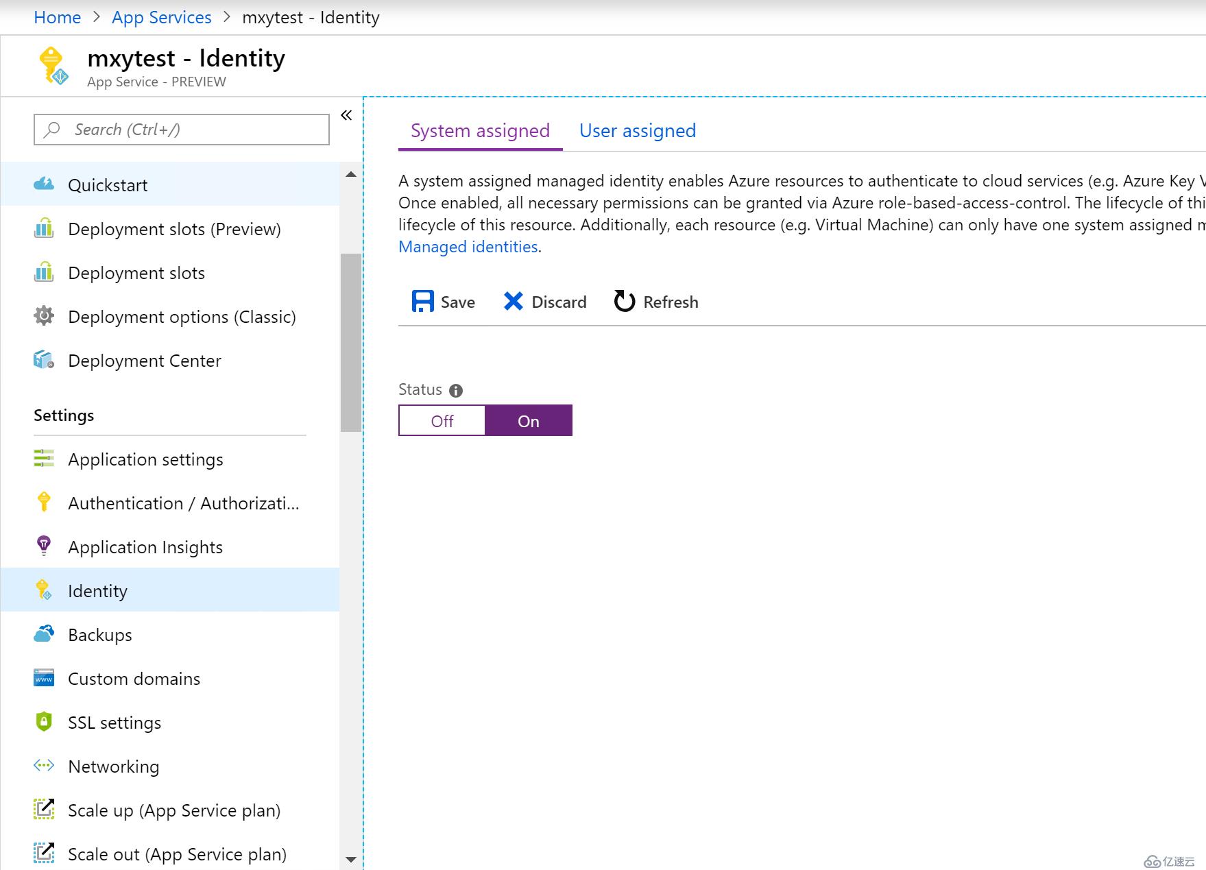Click the Deployment Center cube icon
The height and width of the screenshot is (870, 1206).
point(44,360)
